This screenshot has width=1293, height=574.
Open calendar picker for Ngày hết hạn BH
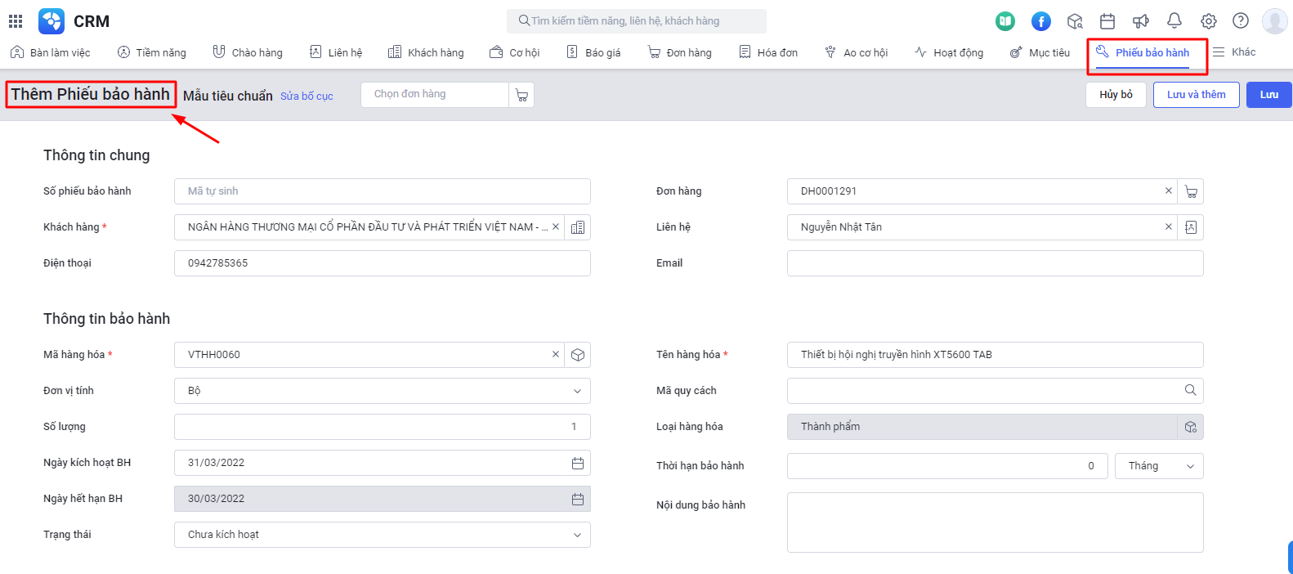[x=578, y=499]
